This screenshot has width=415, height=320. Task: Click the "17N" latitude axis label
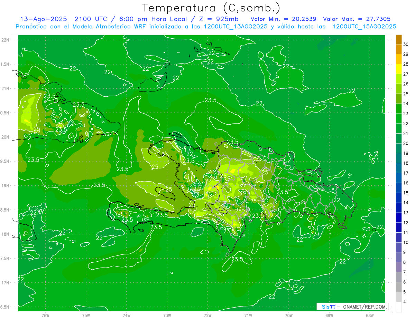(x=6, y=283)
